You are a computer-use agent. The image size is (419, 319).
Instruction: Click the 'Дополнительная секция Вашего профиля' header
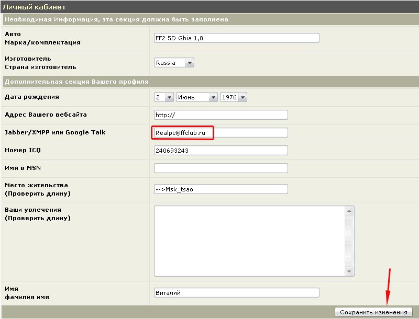[76, 82]
